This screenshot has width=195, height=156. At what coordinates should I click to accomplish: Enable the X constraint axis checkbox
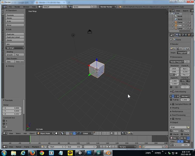4,121
